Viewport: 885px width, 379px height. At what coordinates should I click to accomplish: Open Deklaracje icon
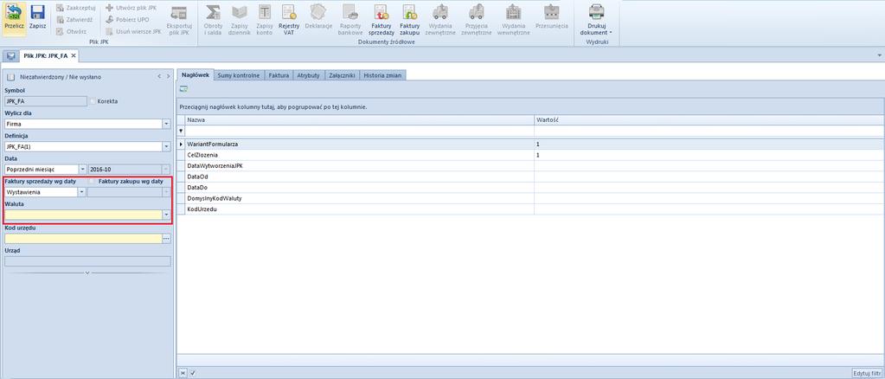[318, 12]
